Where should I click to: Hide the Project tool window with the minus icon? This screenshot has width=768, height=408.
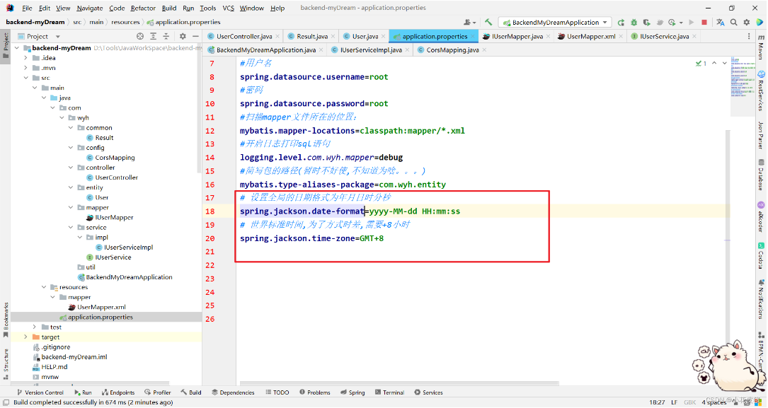click(x=195, y=36)
